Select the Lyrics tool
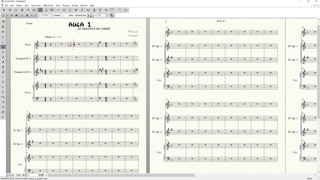 (x=94, y=10)
